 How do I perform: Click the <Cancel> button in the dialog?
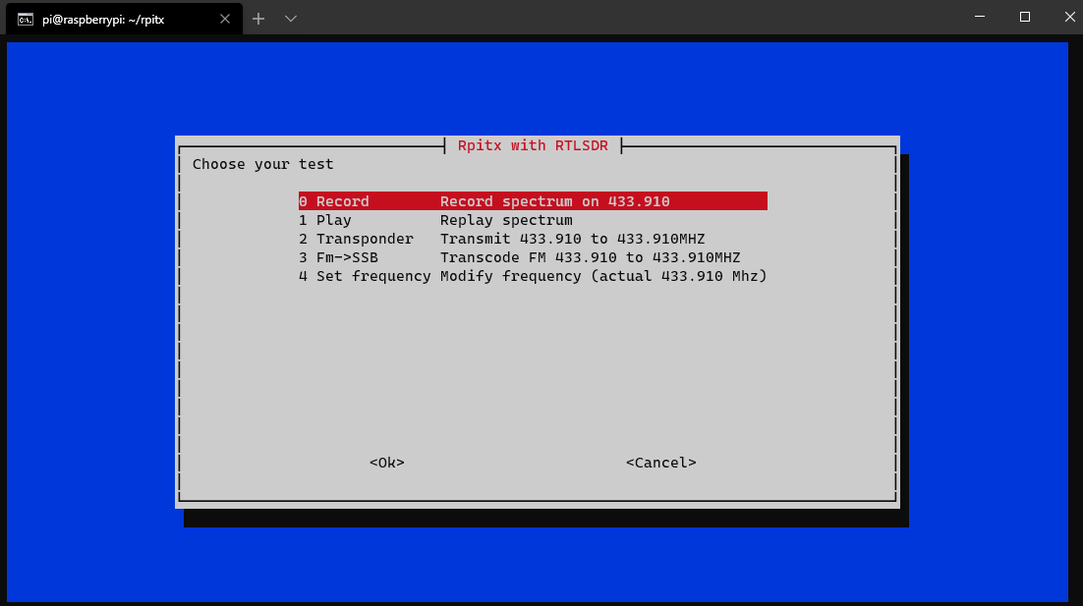coord(661,463)
